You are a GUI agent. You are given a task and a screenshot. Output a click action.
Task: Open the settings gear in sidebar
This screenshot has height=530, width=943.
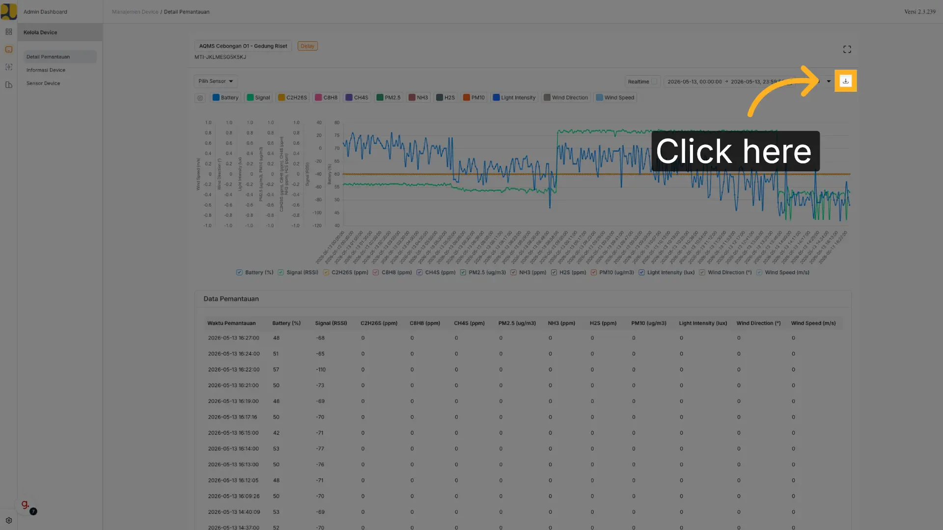[9, 520]
